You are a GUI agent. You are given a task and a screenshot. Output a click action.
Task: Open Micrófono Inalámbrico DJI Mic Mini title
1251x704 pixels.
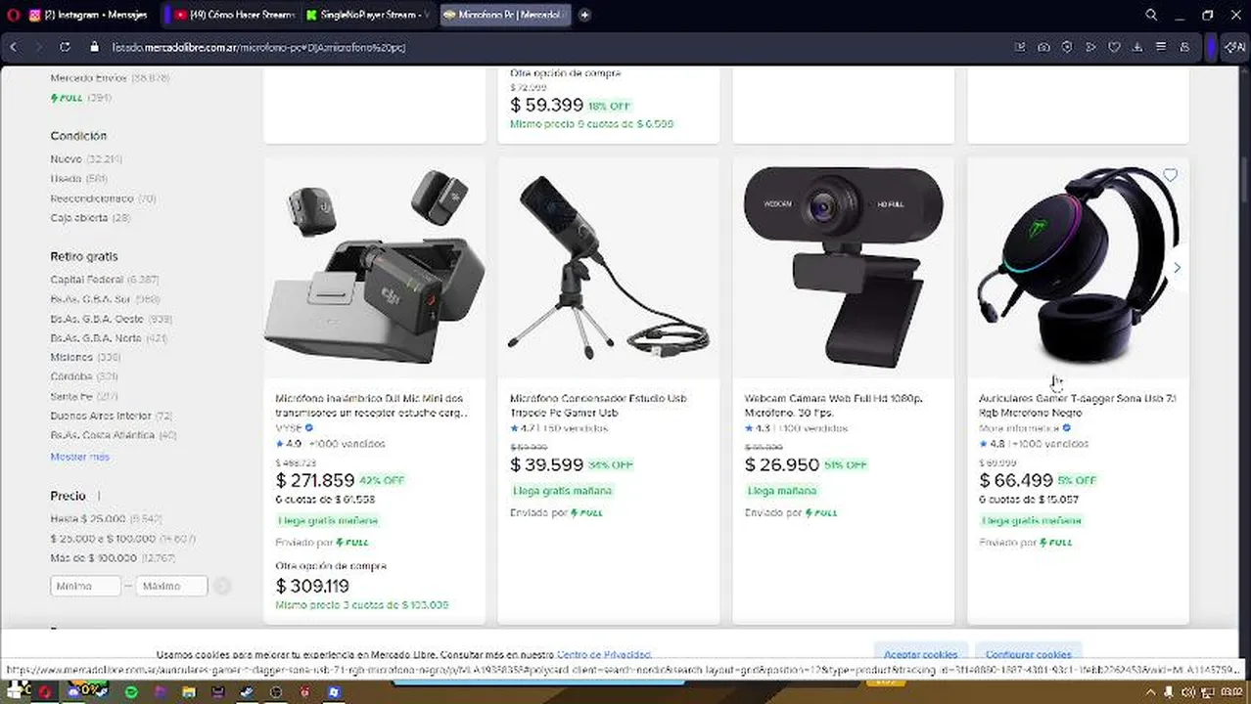(369, 406)
